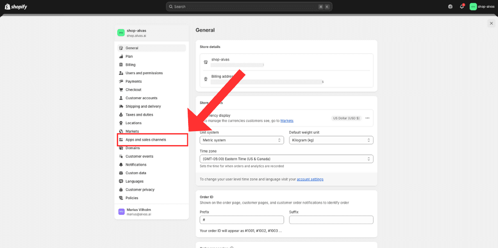
Task: Click the Payments icon in settings sidebar
Action: click(121, 82)
